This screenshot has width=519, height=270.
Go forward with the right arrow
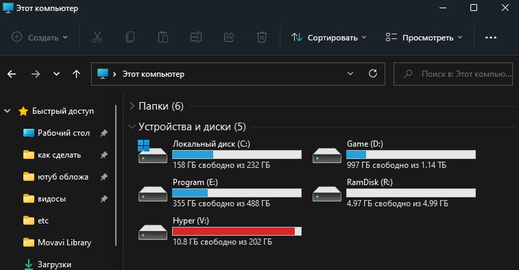click(36, 74)
